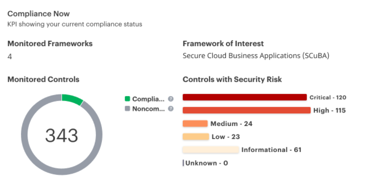Select the High risk bar
The height and width of the screenshot is (187, 365).
(246, 110)
